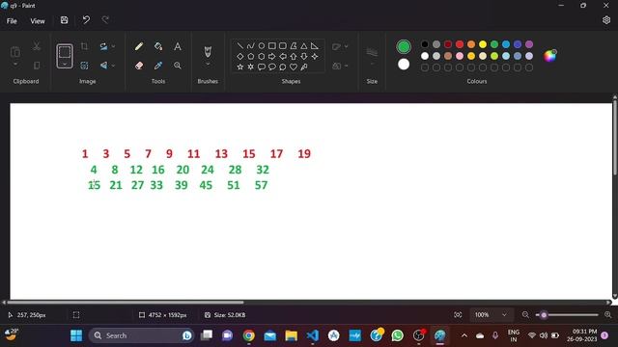Viewport: 618px width, 347px height.
Task: Expand the shape fill dropdown
Action: point(347,66)
